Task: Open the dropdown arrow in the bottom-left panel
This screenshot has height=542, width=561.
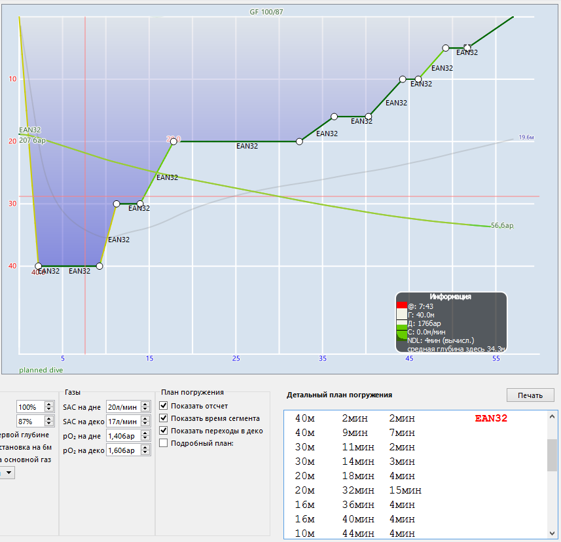Action: click(10, 473)
